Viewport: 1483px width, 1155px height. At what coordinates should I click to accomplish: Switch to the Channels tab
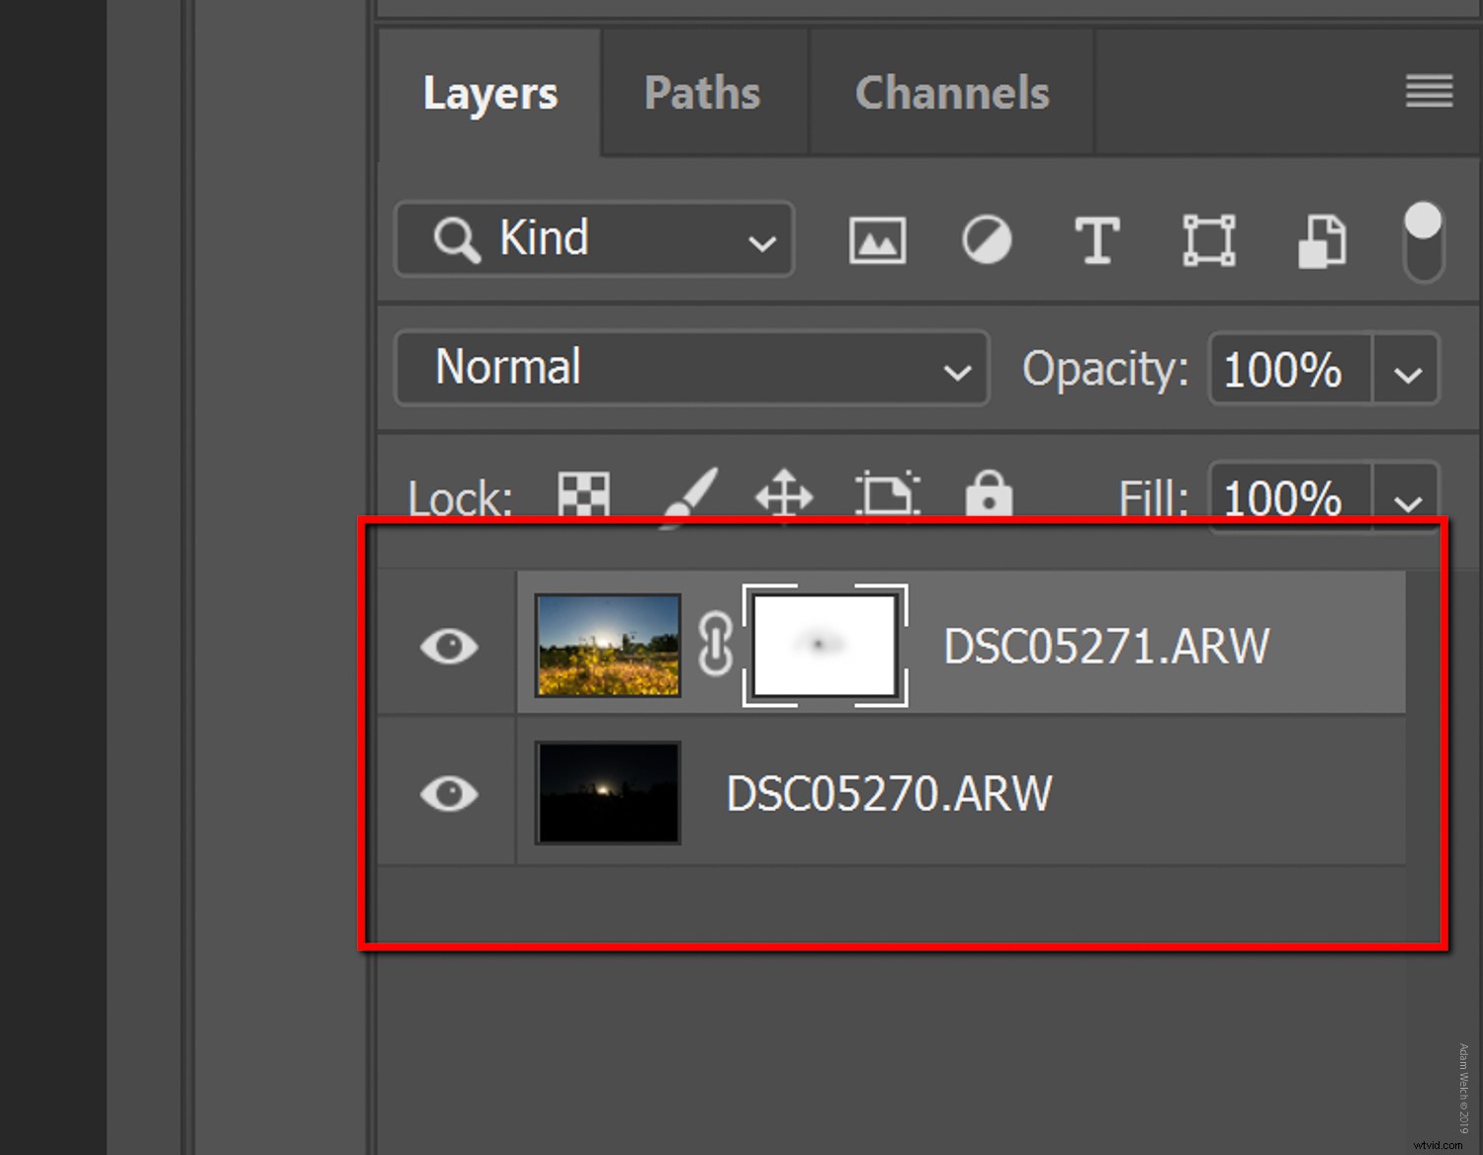coord(951,92)
